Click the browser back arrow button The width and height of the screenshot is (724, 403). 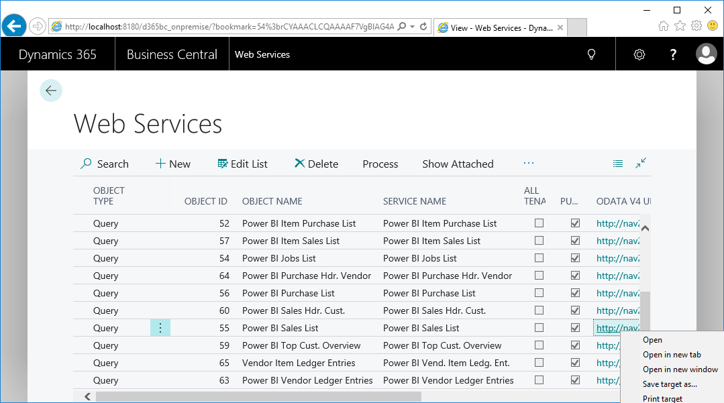tap(14, 26)
